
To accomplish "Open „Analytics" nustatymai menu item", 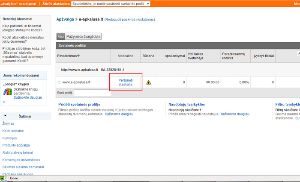I will click(x=18, y=4).
